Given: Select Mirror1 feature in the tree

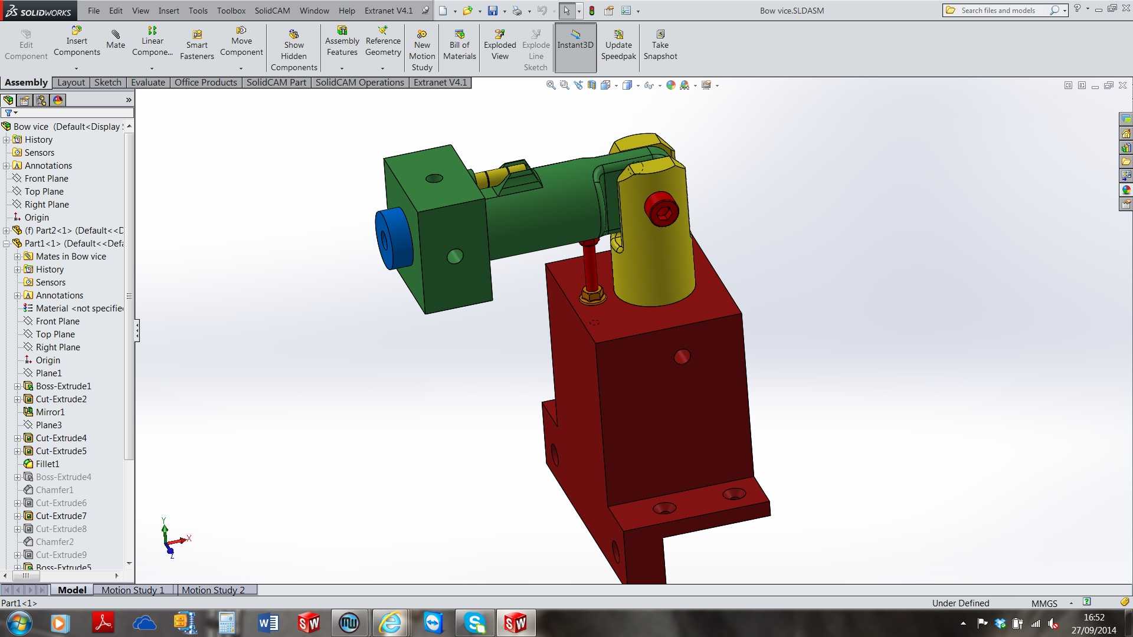Looking at the screenshot, I should coord(50,412).
